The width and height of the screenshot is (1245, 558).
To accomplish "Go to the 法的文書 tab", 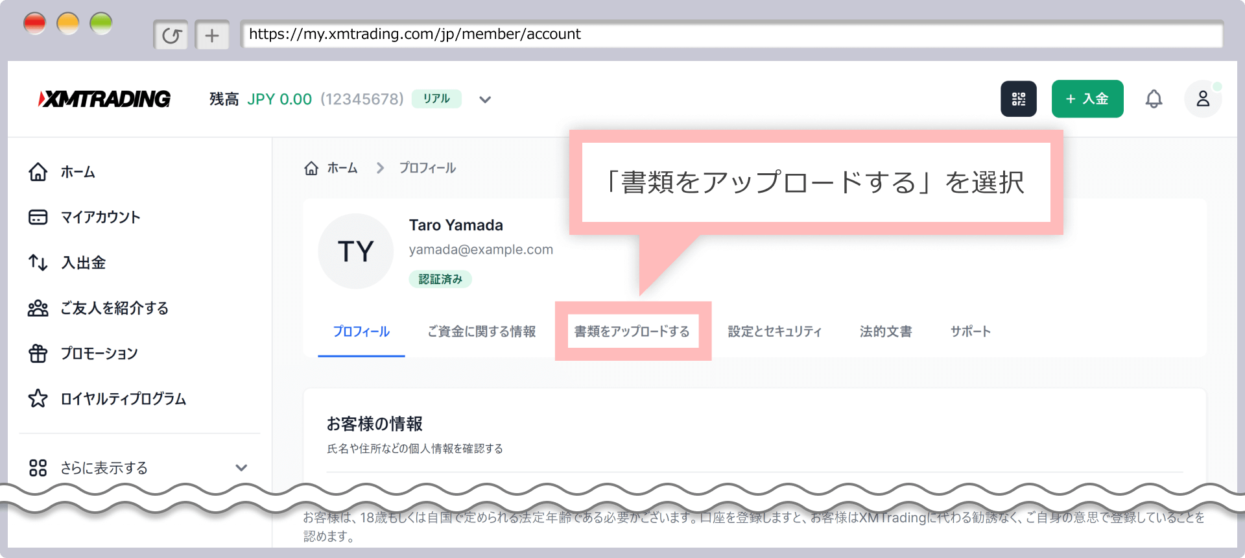I will (x=885, y=332).
